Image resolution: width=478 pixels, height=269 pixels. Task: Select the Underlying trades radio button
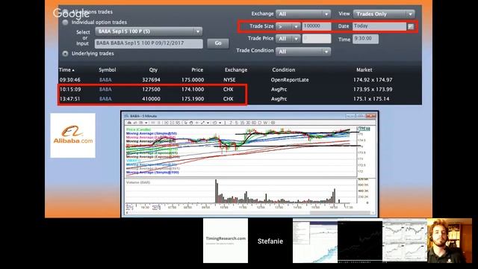click(x=65, y=53)
